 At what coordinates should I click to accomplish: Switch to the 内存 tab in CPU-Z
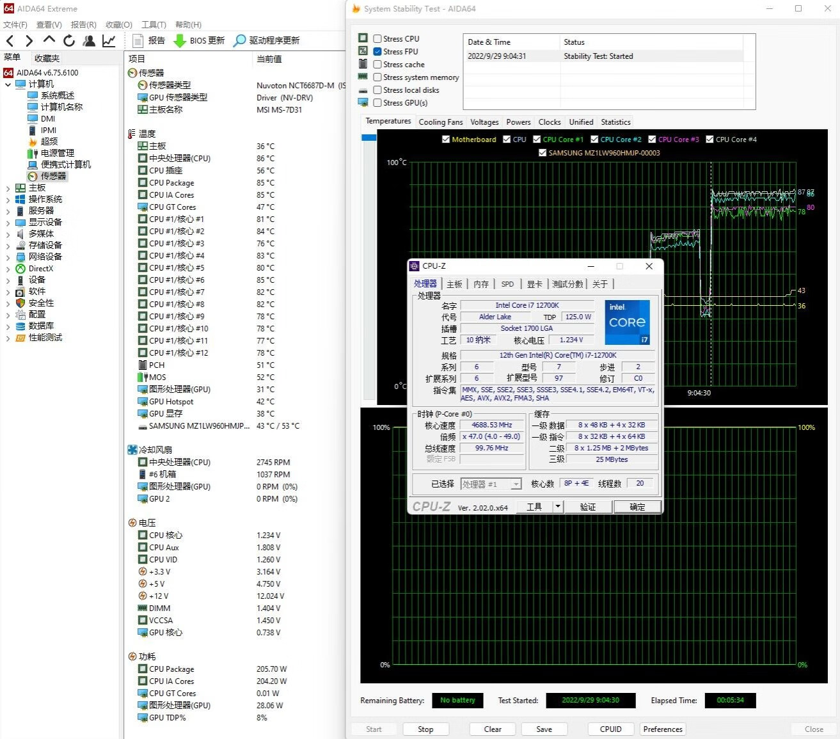[x=481, y=284]
